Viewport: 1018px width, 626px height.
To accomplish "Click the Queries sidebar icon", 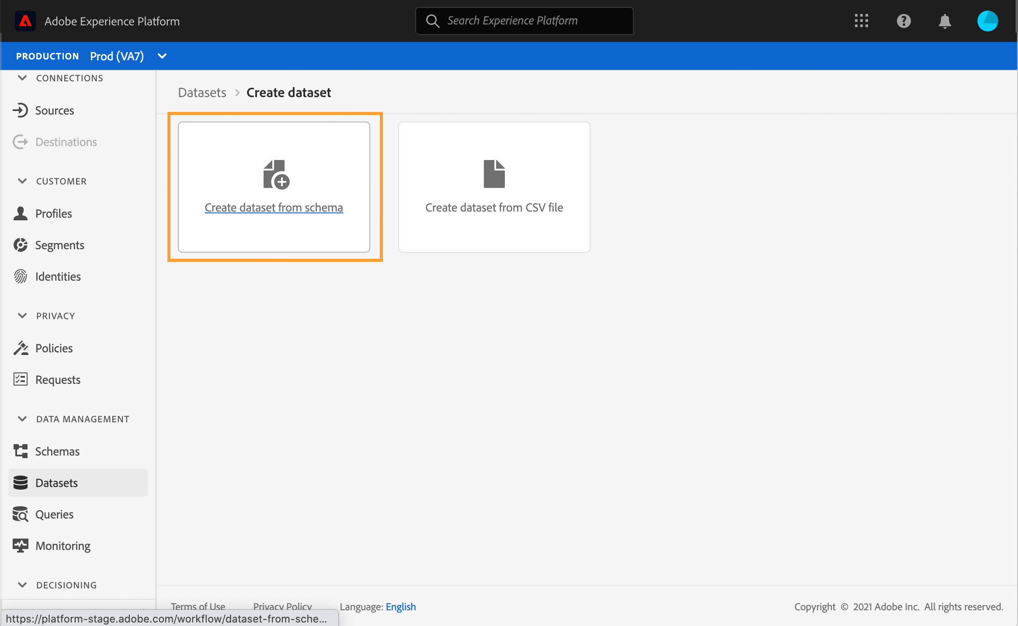I will (20, 514).
